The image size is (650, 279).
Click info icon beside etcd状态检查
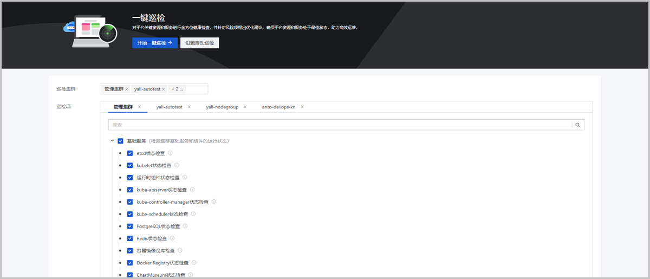(x=170, y=153)
